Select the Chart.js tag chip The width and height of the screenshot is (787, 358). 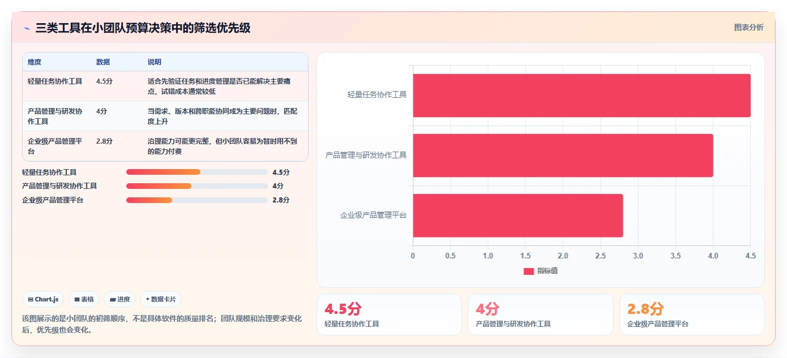pos(43,299)
